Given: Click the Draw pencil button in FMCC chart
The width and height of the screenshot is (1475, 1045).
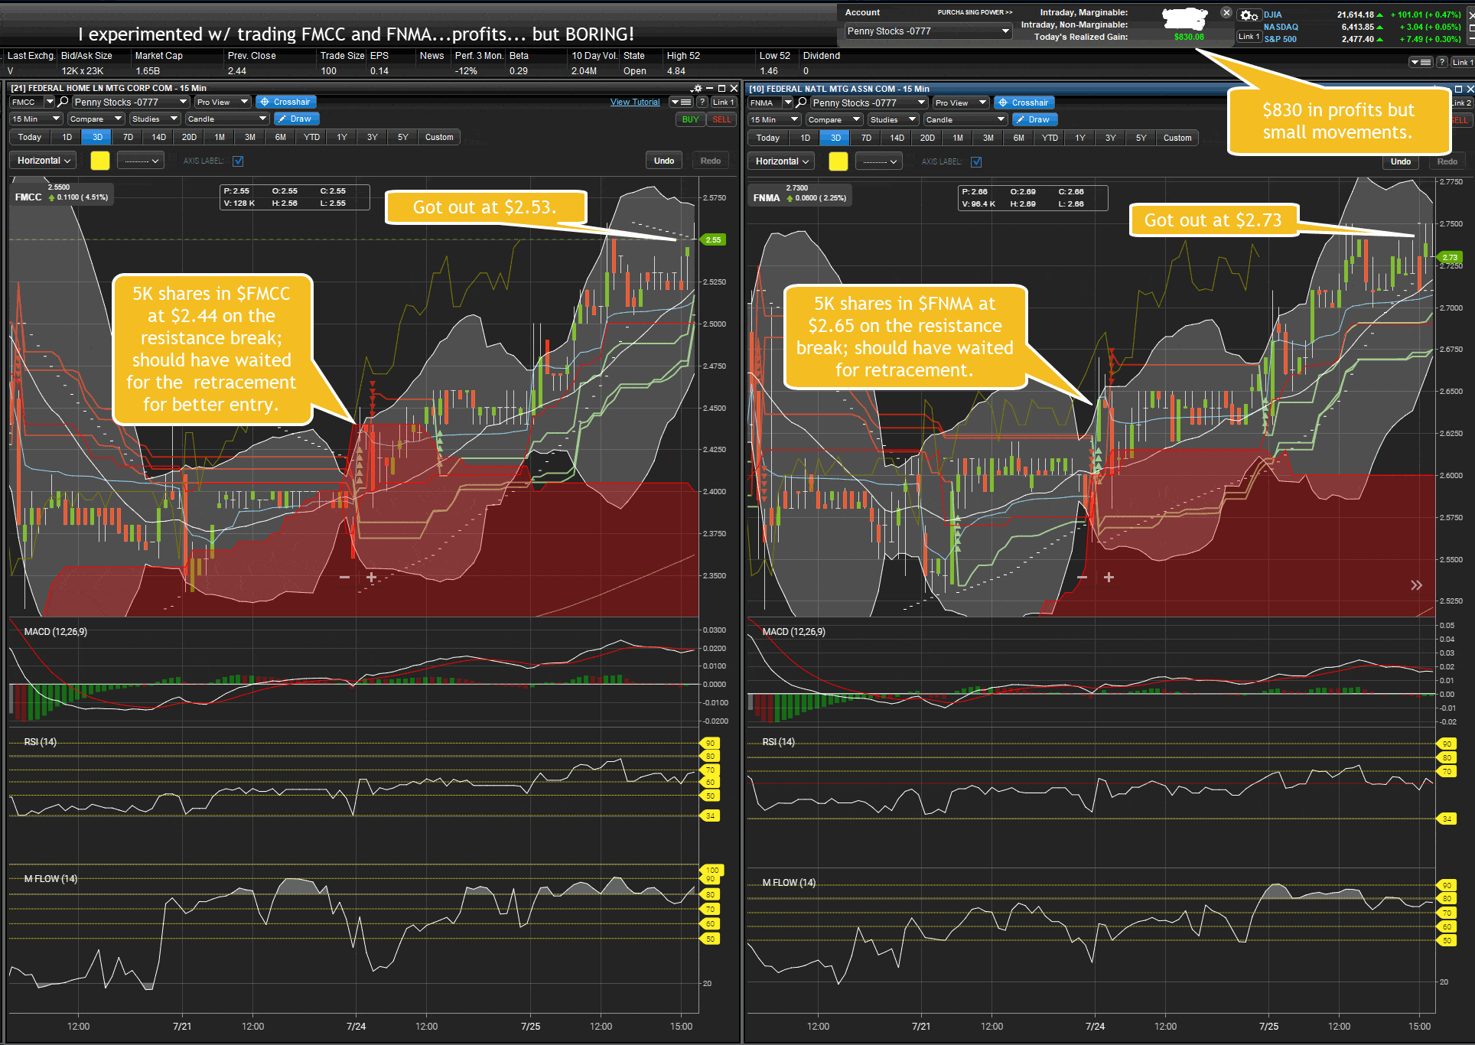Looking at the screenshot, I should click(295, 119).
